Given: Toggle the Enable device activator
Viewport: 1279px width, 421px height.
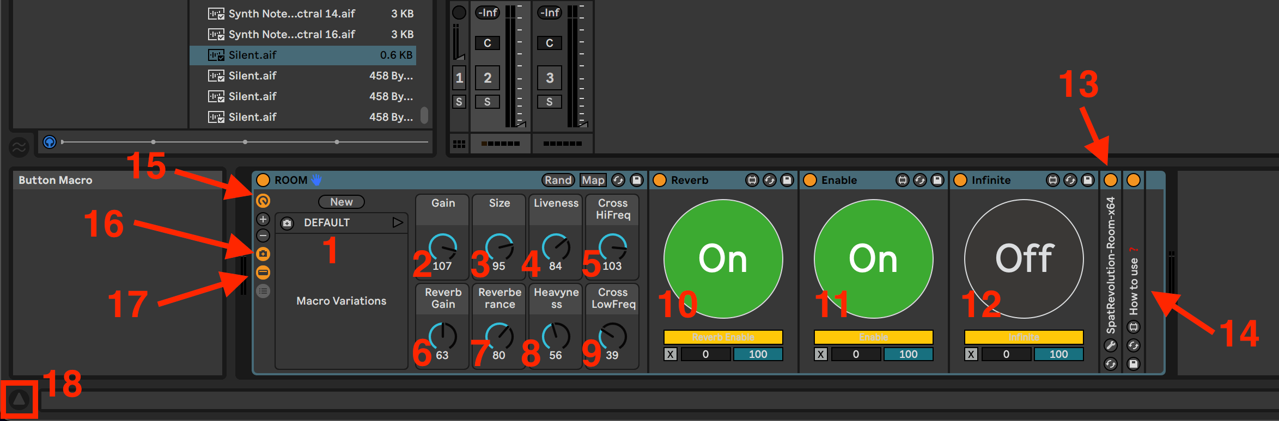Looking at the screenshot, I should tap(810, 180).
